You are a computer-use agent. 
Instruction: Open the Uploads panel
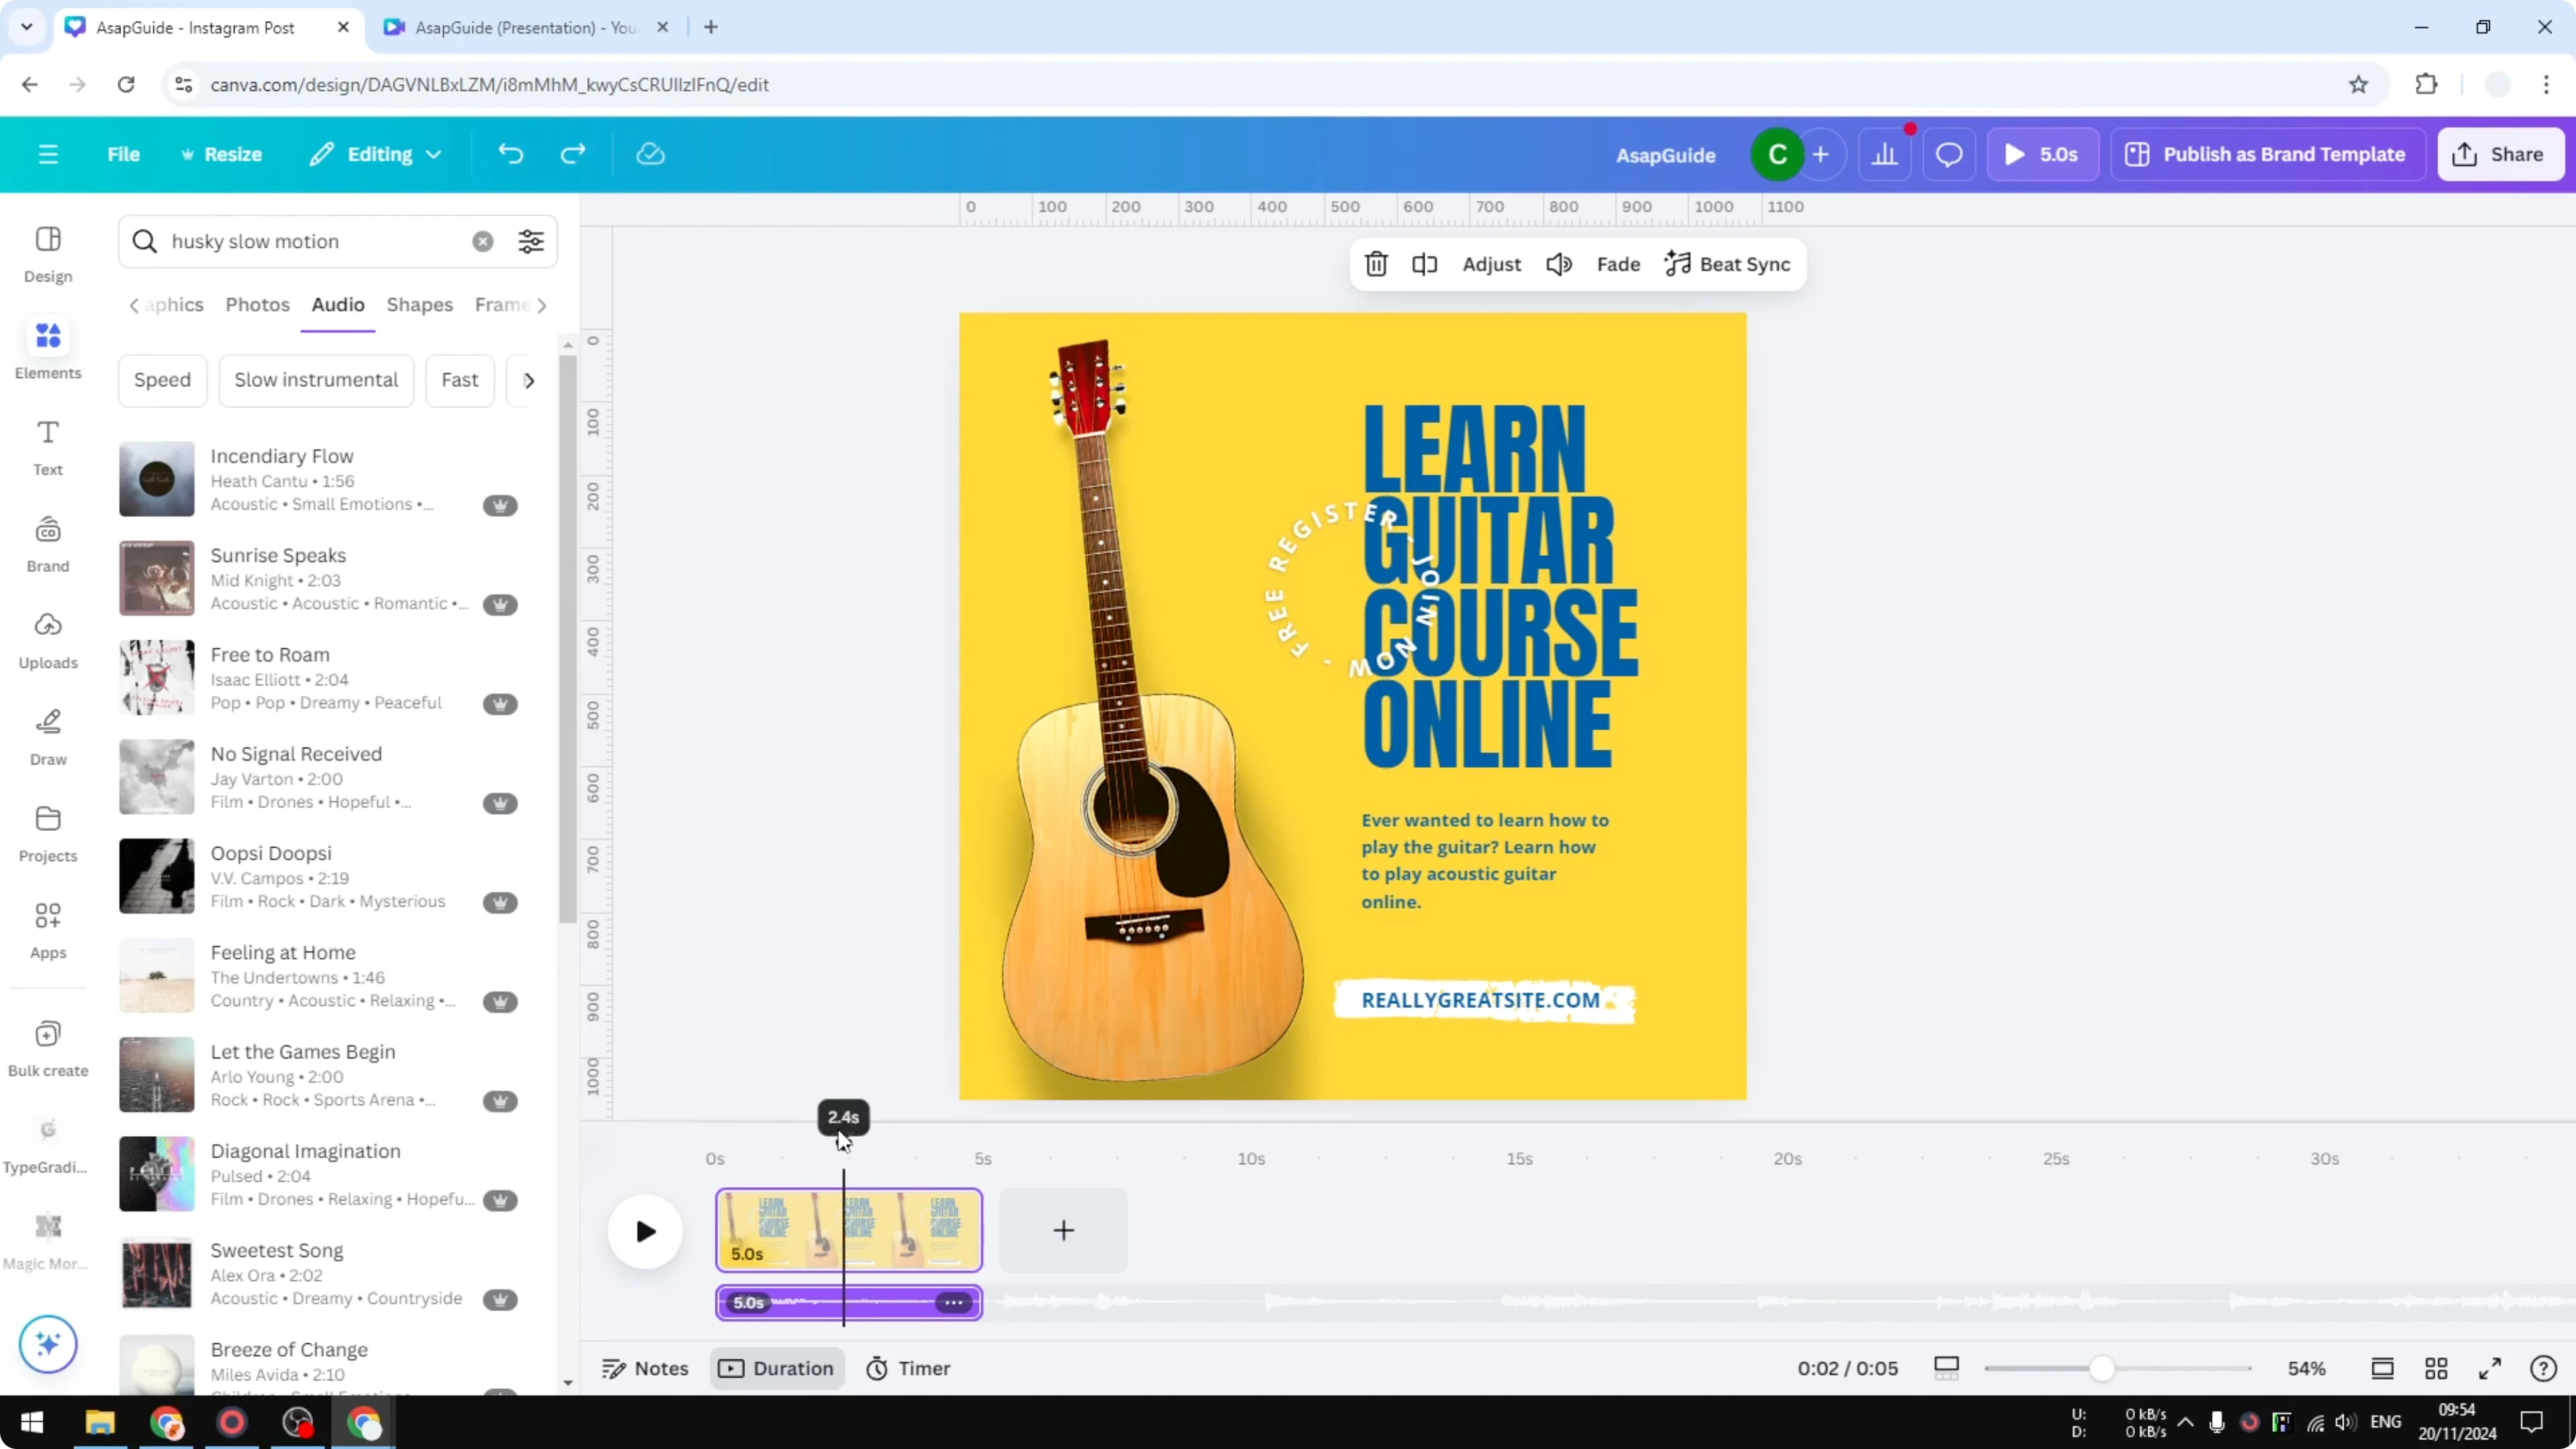(x=47, y=638)
